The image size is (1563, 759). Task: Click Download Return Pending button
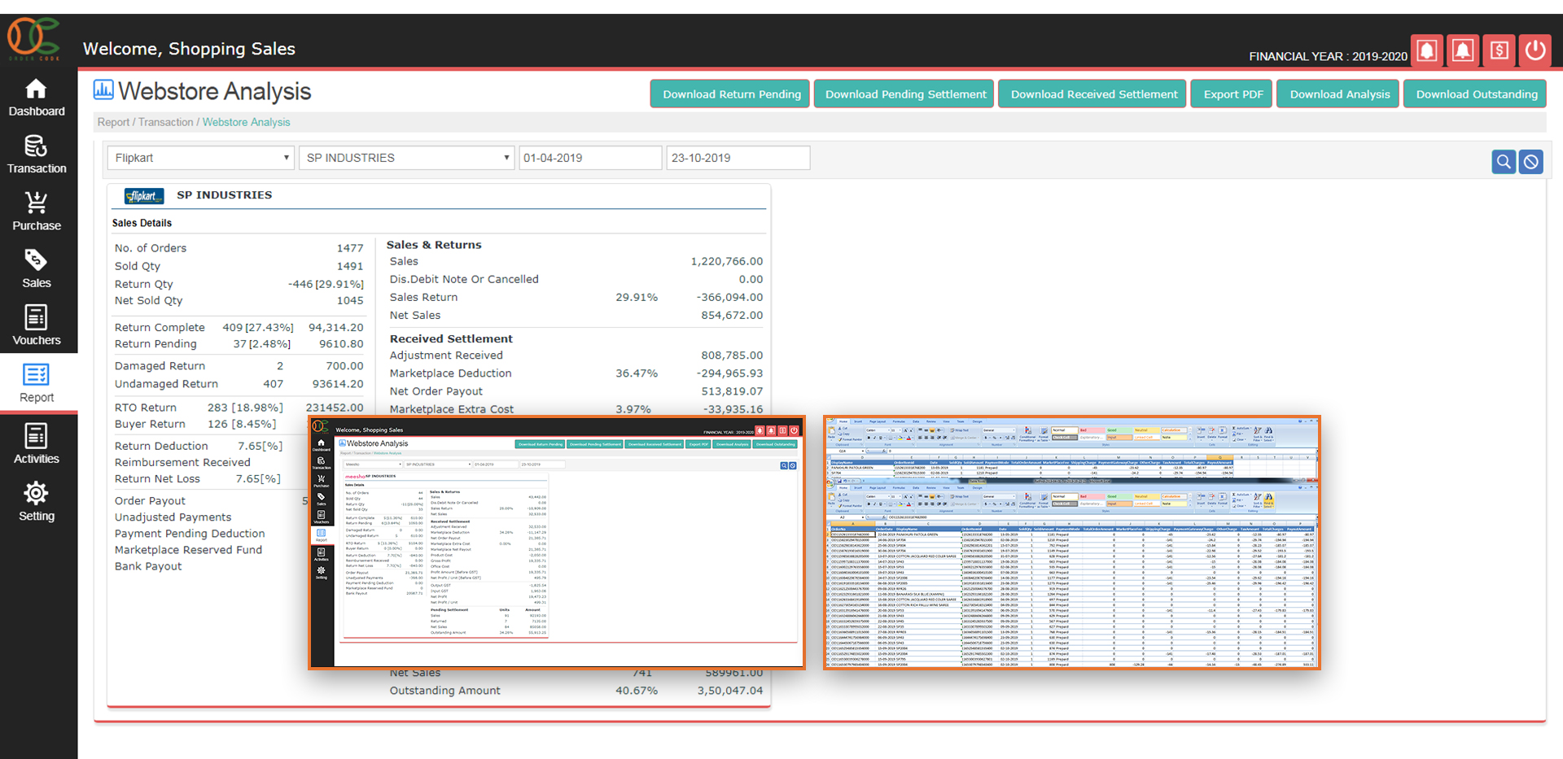pos(730,94)
